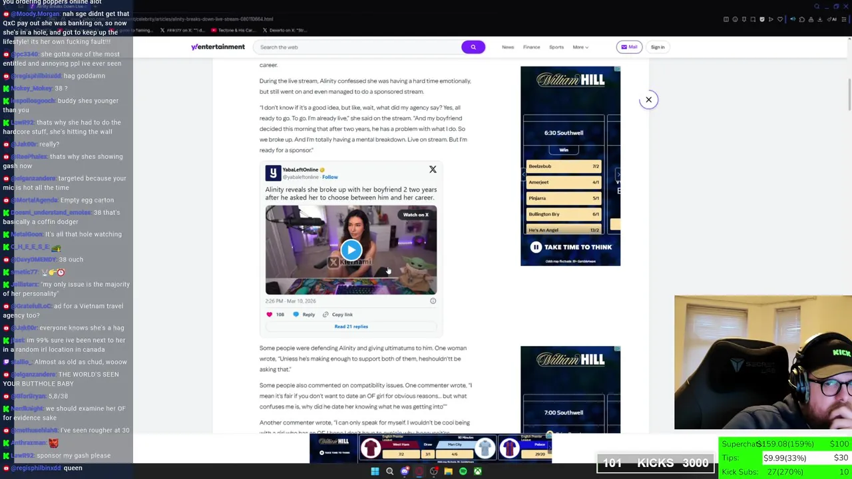Click browser search tabs magnifier icon
Image resolution: width=852 pixels, height=479 pixels.
point(817,7)
